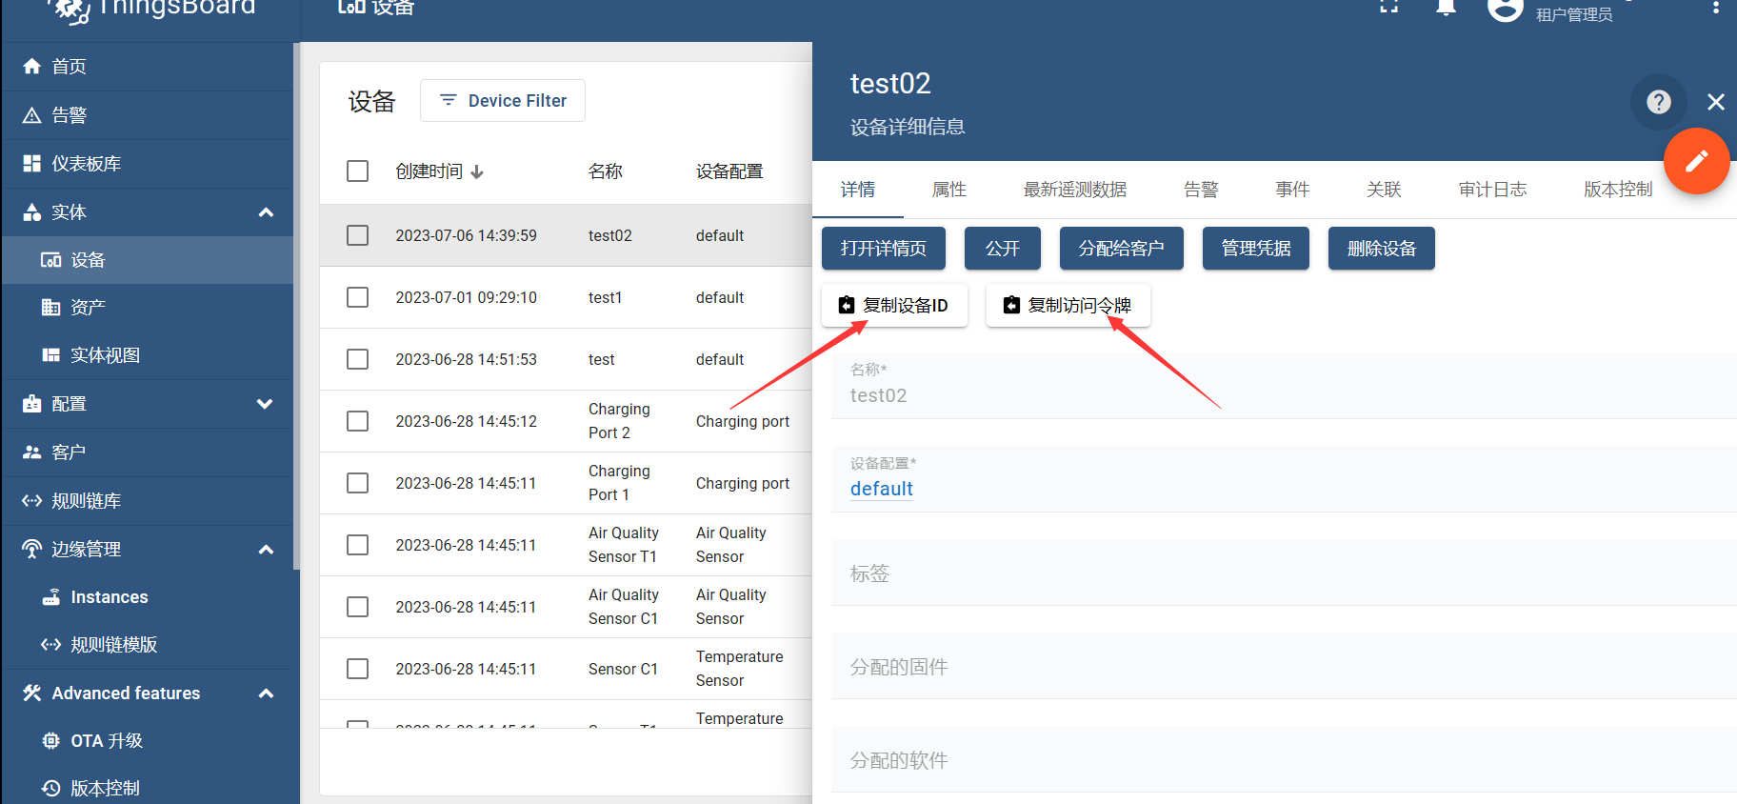Viewport: 1737px width, 804px height.
Task: Switch to the 最新遥测数据 tab
Action: pyautogui.click(x=1075, y=190)
